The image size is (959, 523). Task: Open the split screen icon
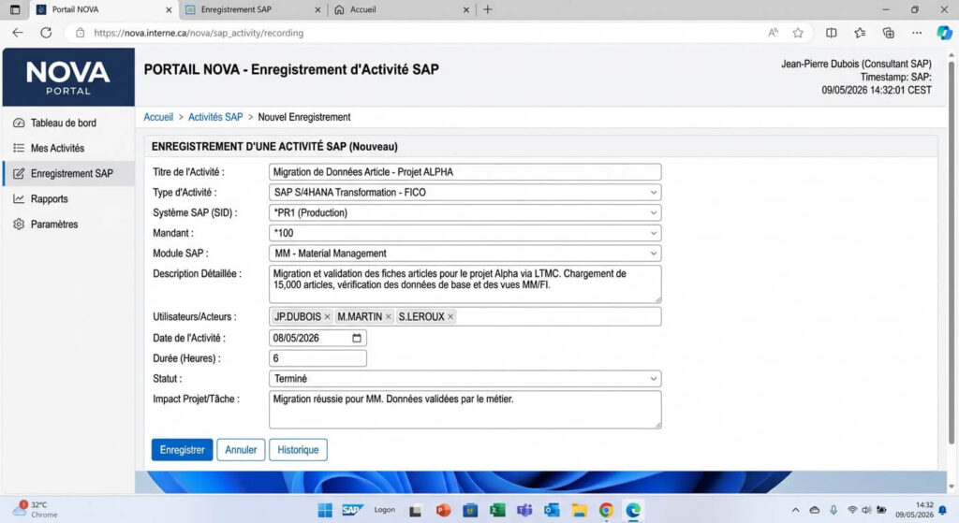[832, 33]
